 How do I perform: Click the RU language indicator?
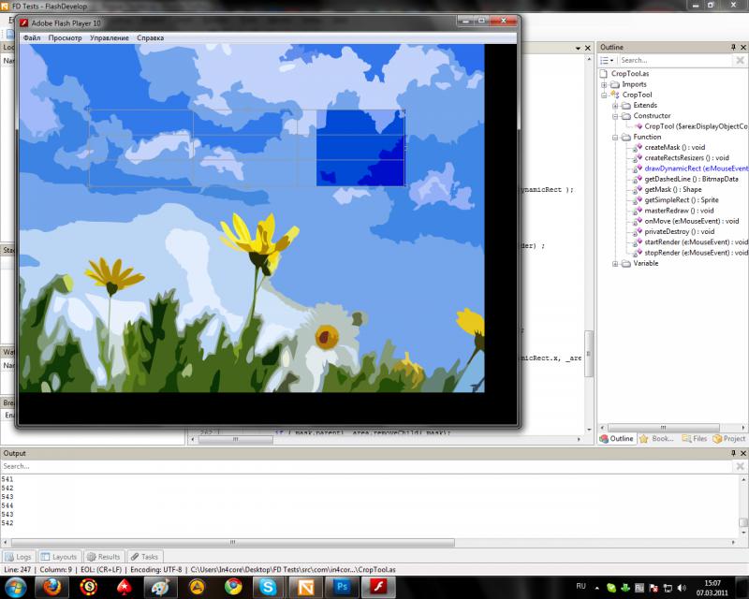pos(580,586)
